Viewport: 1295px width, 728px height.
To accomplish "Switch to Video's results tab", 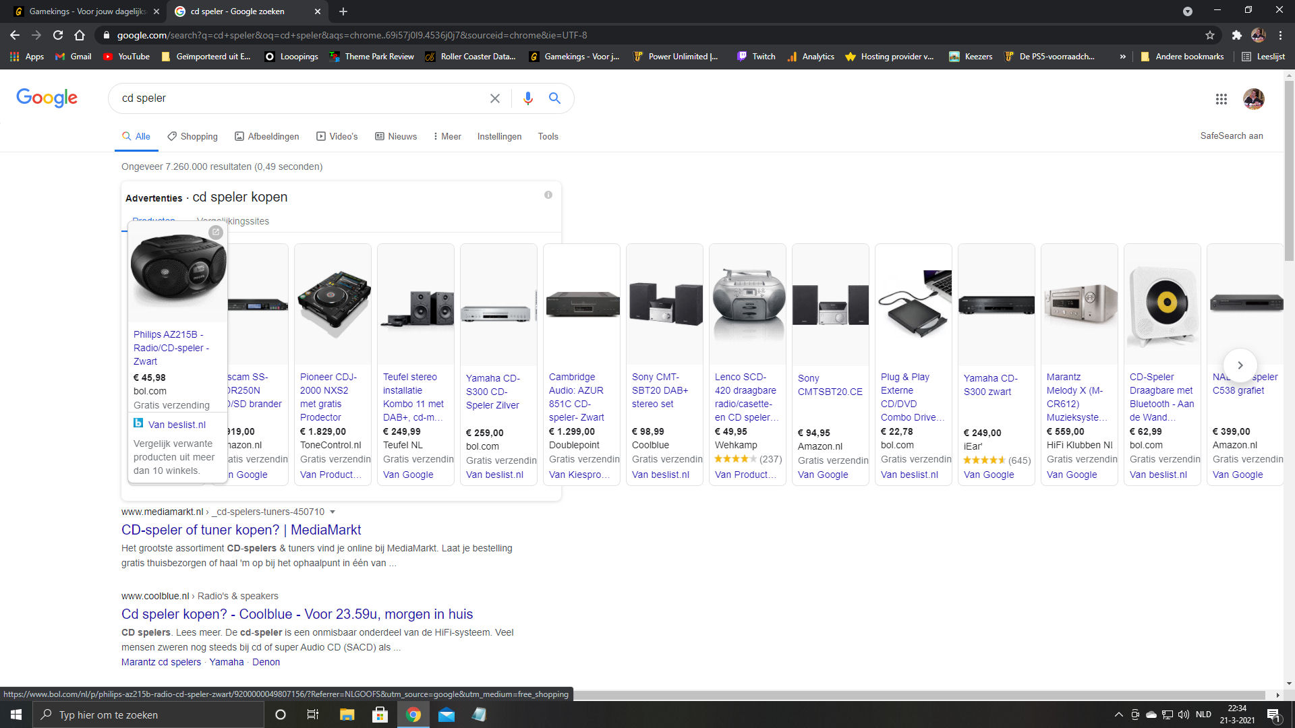I will pos(337,136).
